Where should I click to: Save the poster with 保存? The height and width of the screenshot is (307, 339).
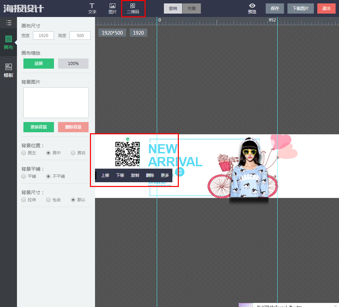click(x=275, y=8)
